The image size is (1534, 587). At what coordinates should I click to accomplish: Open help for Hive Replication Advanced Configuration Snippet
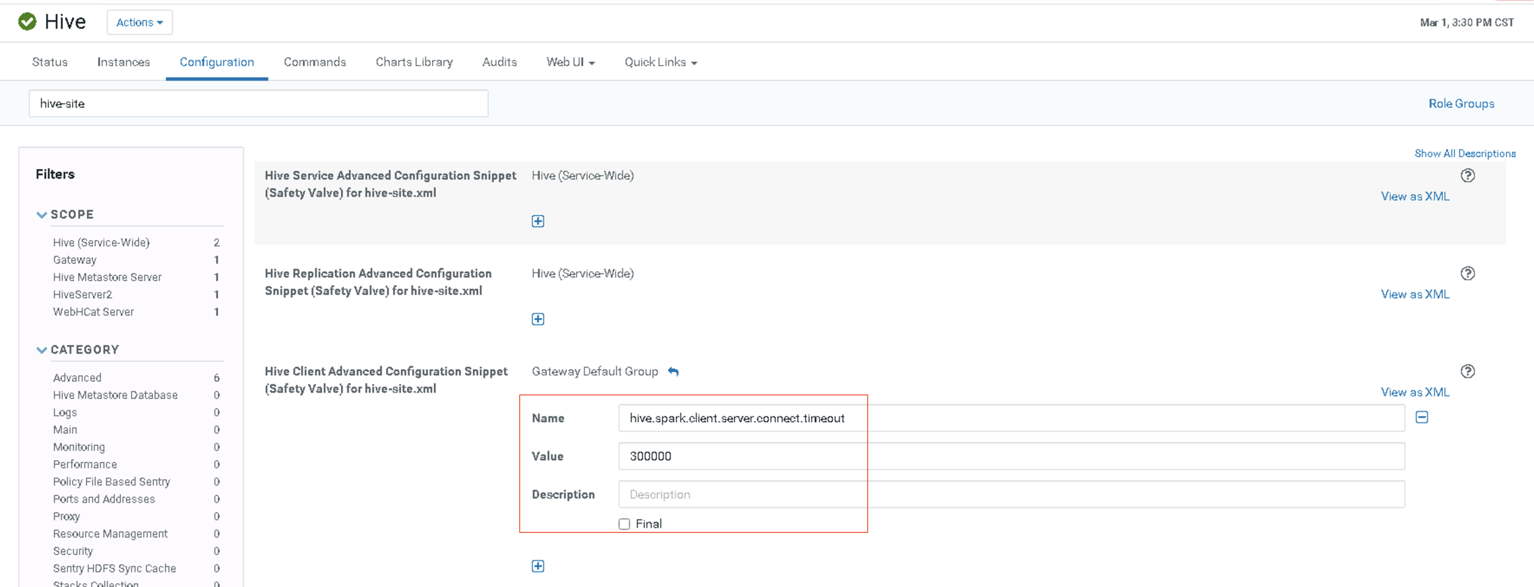pyautogui.click(x=1468, y=273)
